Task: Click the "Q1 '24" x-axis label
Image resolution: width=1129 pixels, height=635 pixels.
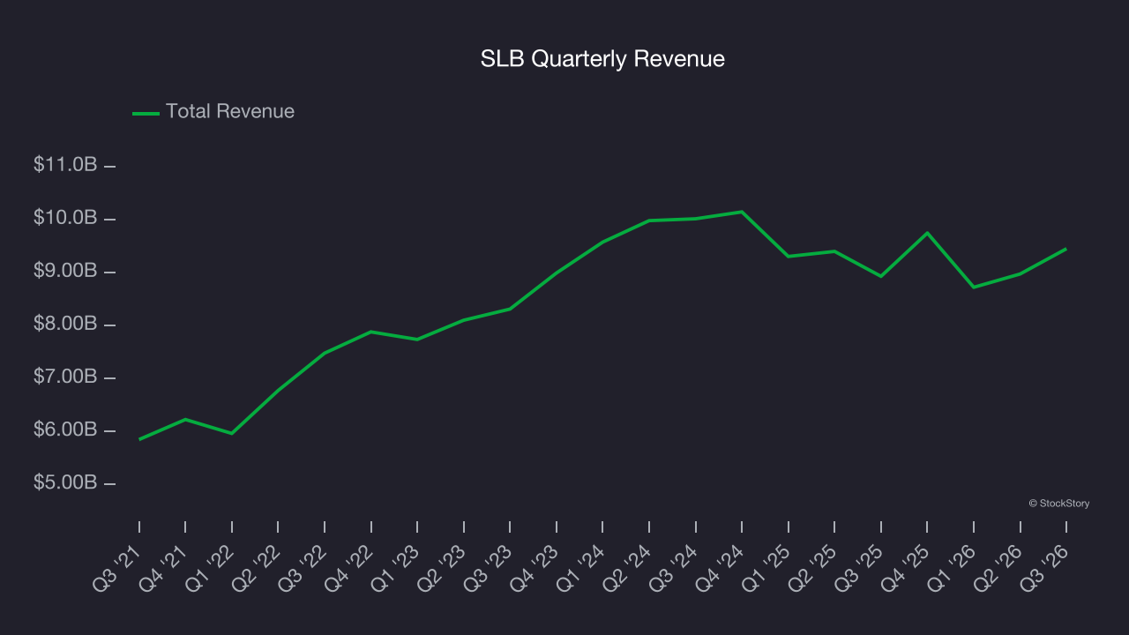Action: [x=581, y=568]
